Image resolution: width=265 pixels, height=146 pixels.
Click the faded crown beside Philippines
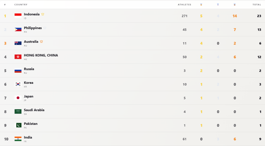coord(45,28)
